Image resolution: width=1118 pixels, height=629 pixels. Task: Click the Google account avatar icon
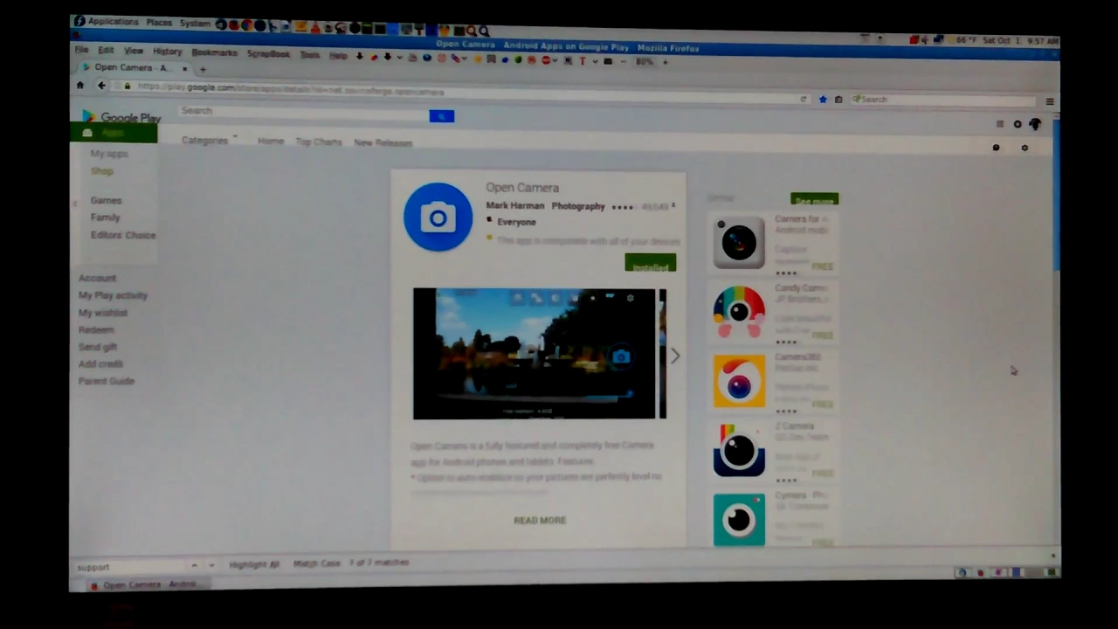click(x=1035, y=125)
